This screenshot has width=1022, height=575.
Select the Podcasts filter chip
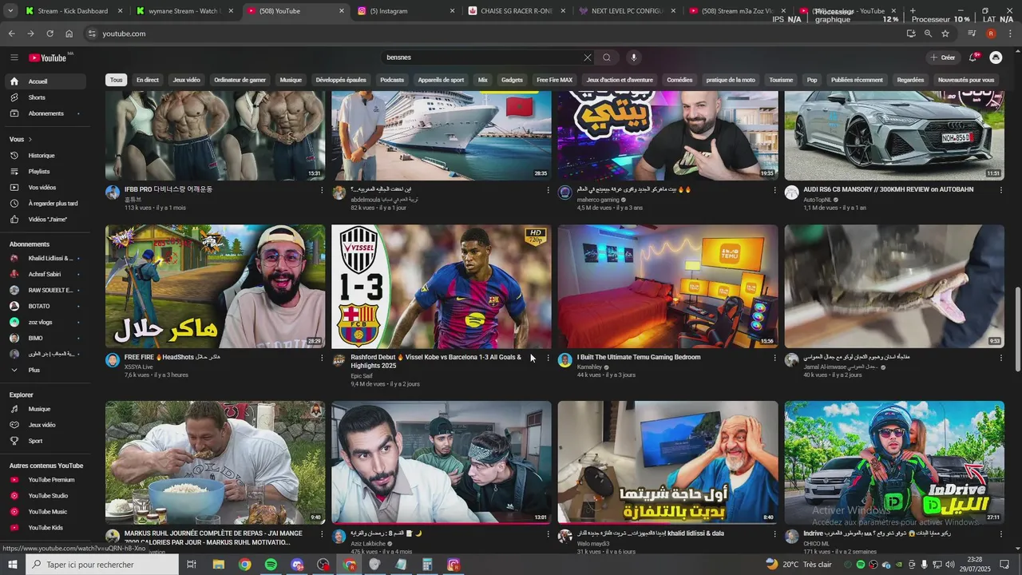pos(392,80)
